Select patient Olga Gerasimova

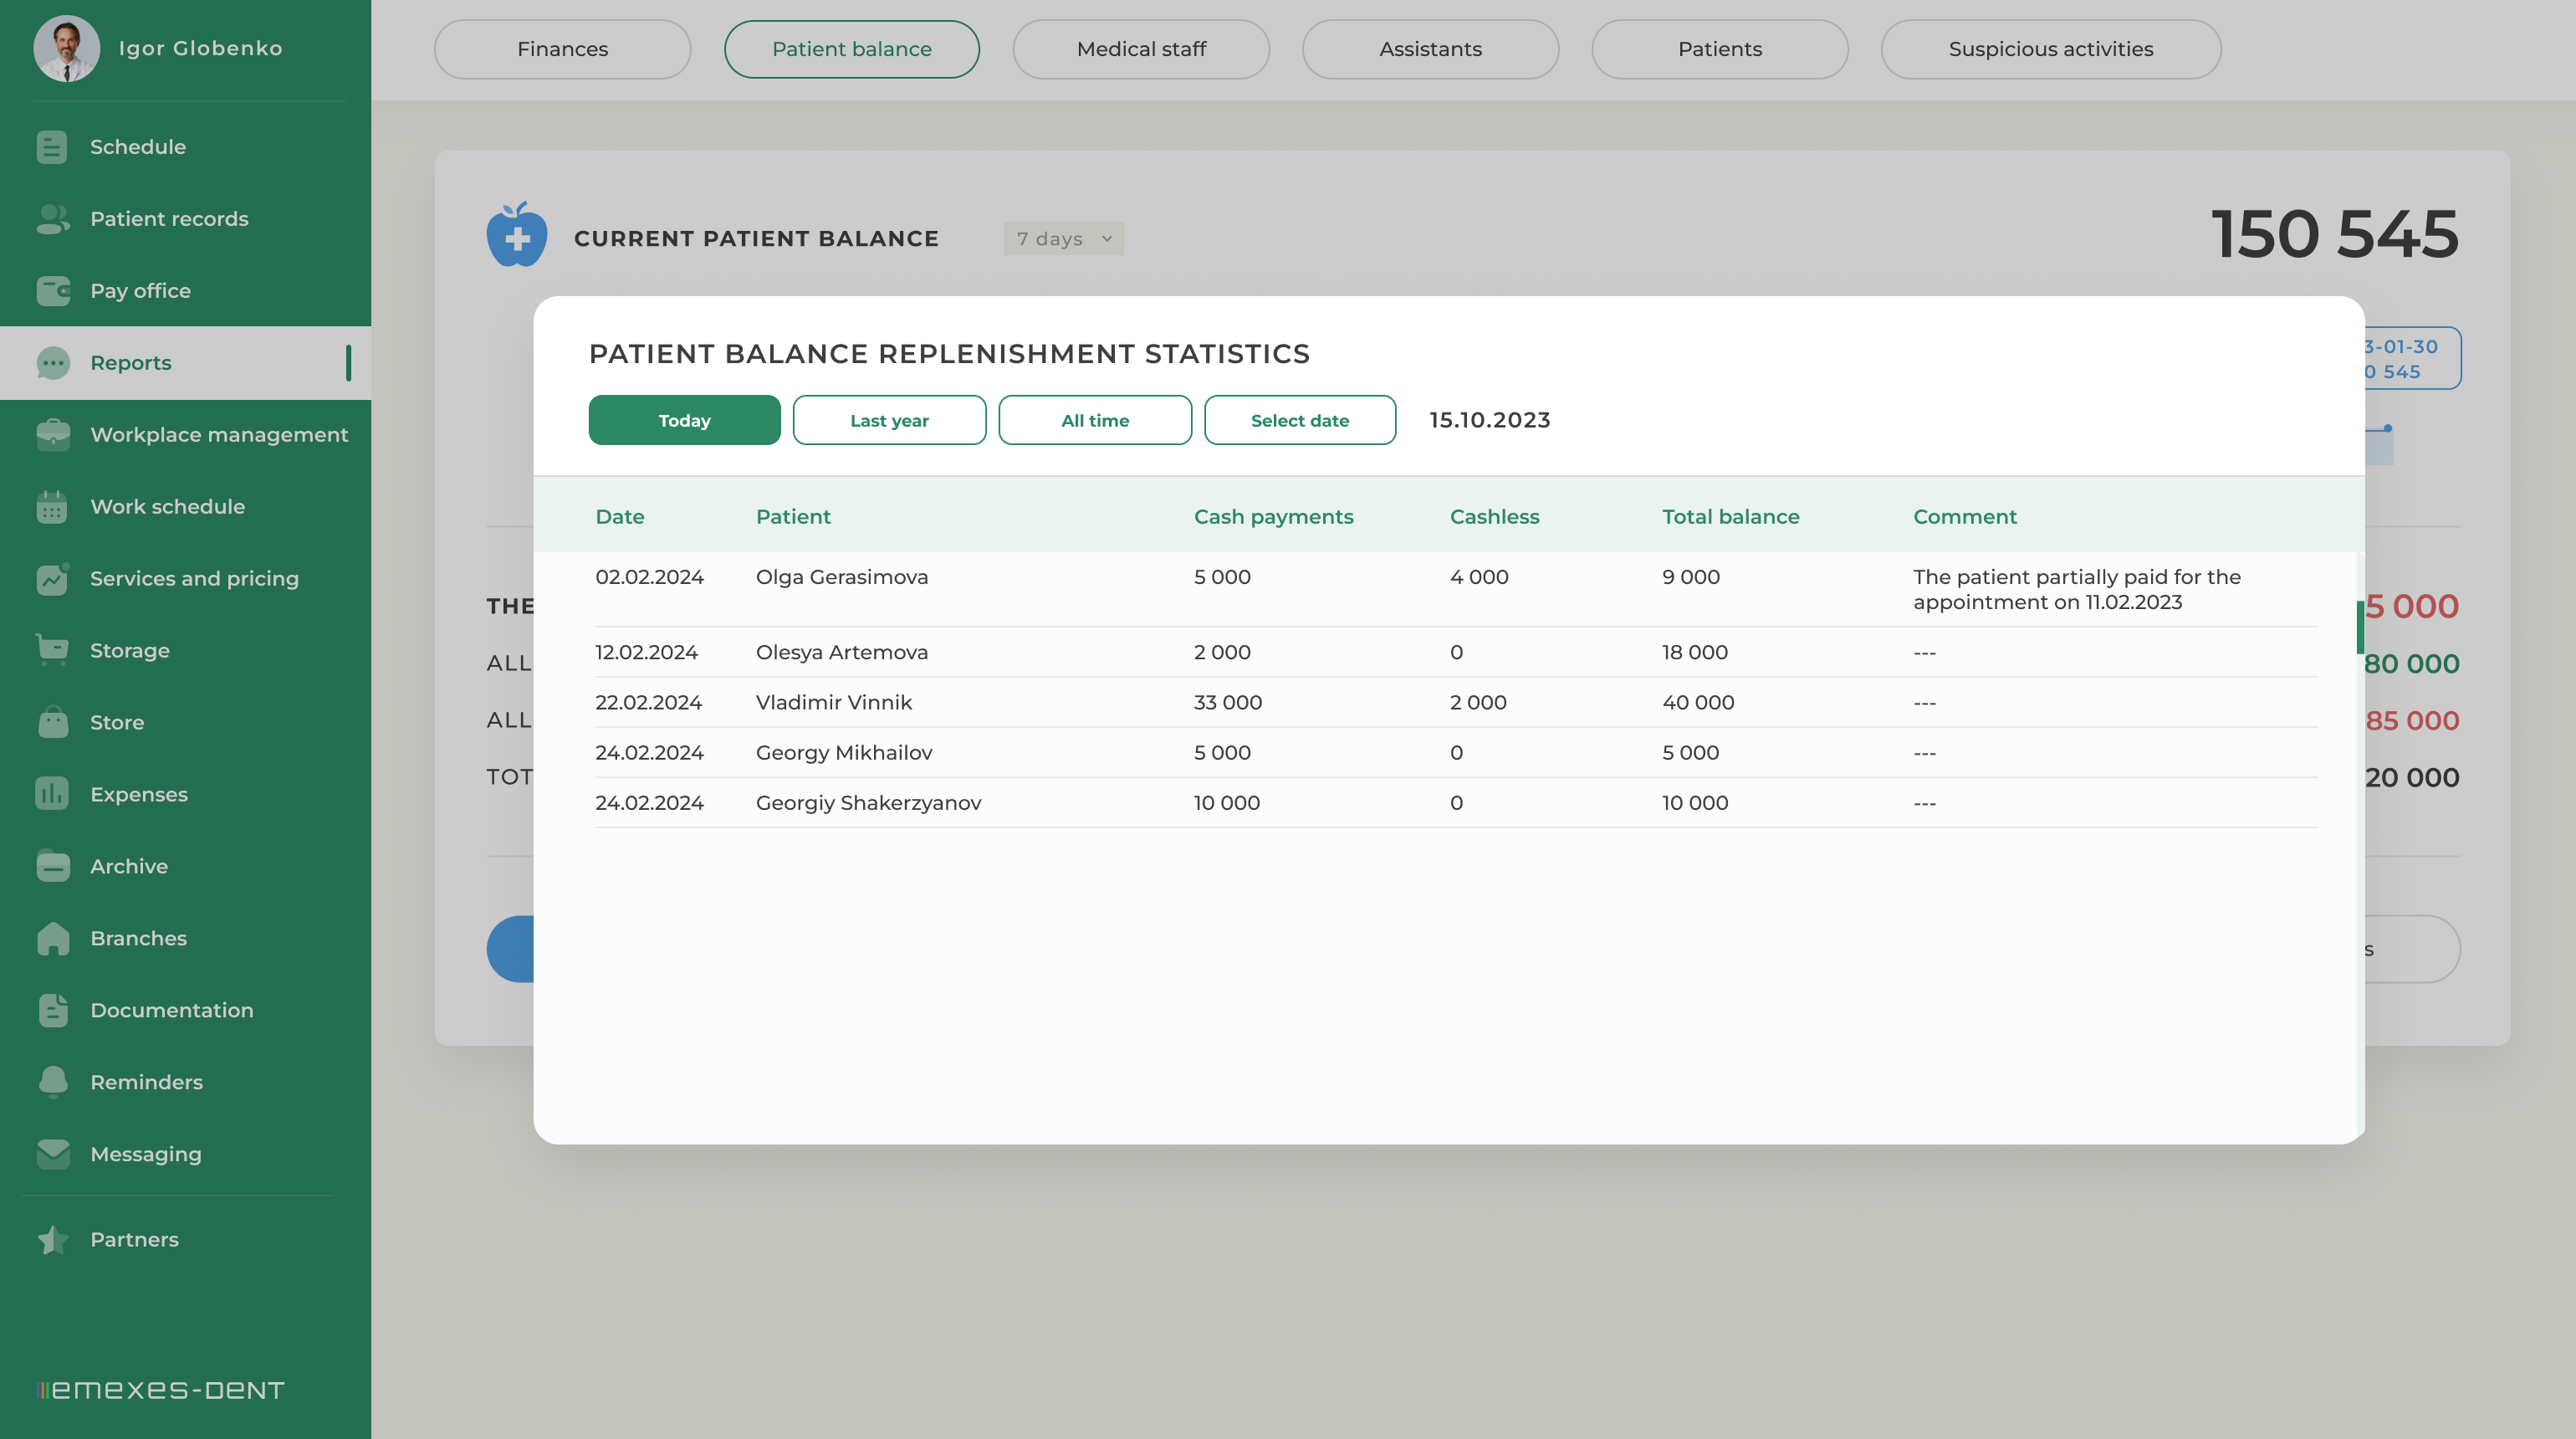(x=842, y=577)
